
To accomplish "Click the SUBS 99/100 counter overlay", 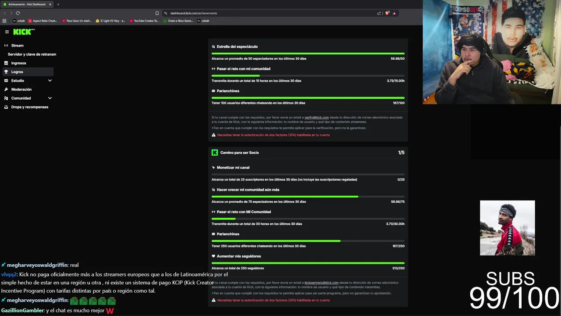I will pos(515,291).
